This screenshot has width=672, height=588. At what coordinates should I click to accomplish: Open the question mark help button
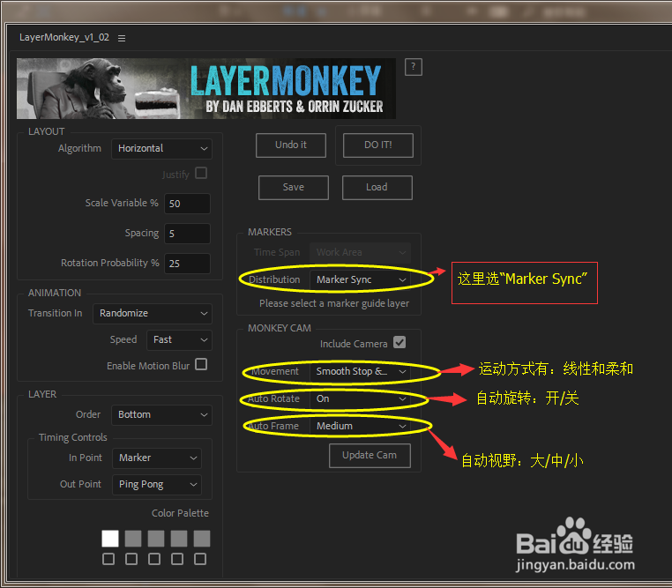413,67
